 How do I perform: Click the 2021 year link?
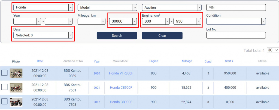pyautogui.click(x=97, y=88)
